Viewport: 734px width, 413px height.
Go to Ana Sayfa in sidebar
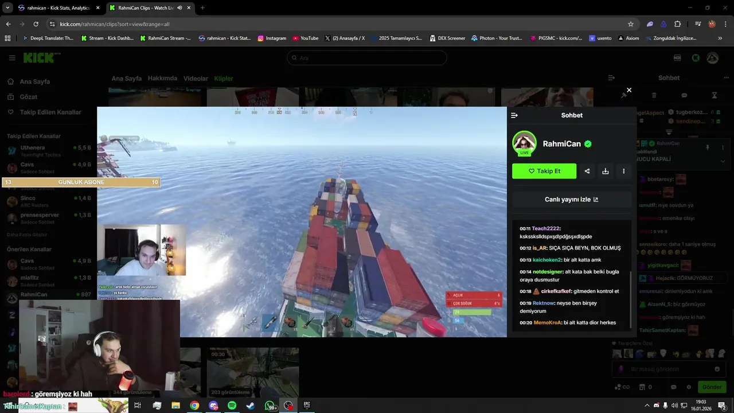point(34,81)
